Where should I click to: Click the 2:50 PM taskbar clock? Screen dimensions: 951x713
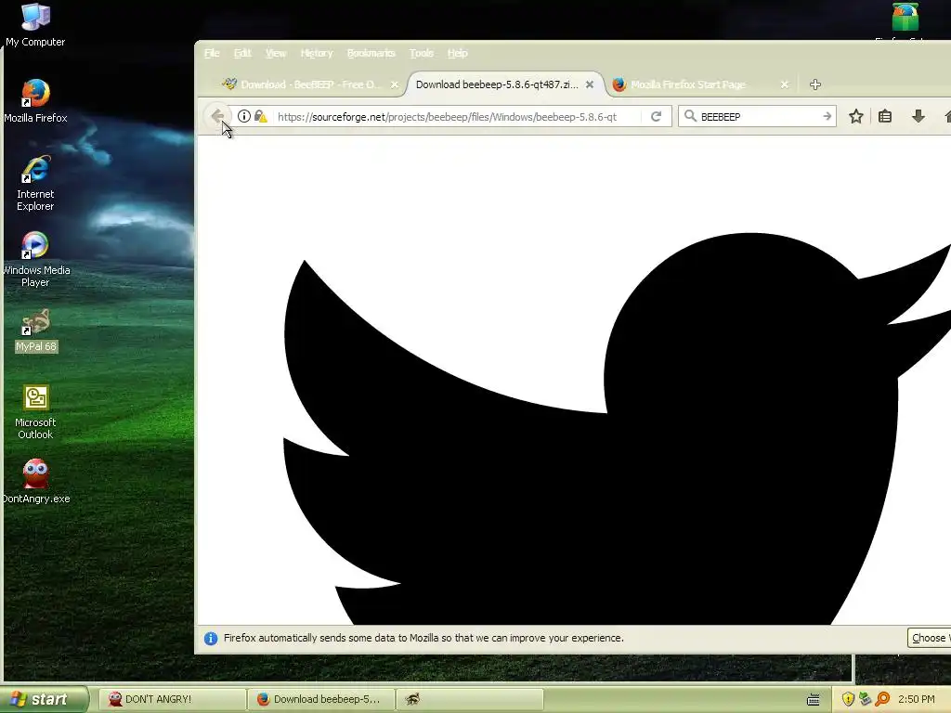click(x=917, y=699)
